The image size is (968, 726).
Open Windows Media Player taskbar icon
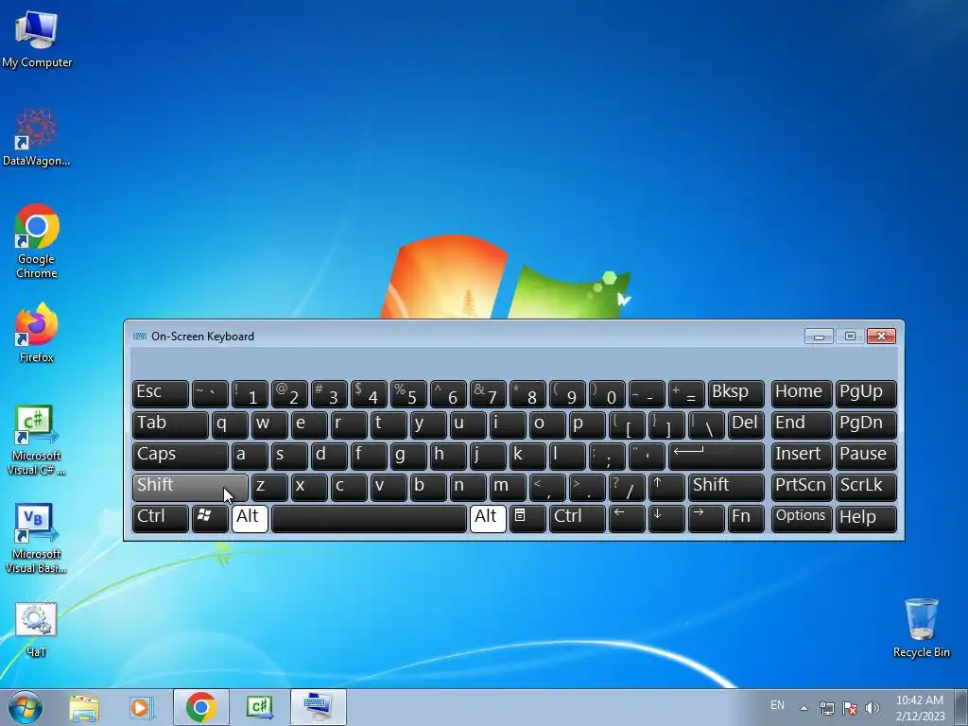coord(141,707)
